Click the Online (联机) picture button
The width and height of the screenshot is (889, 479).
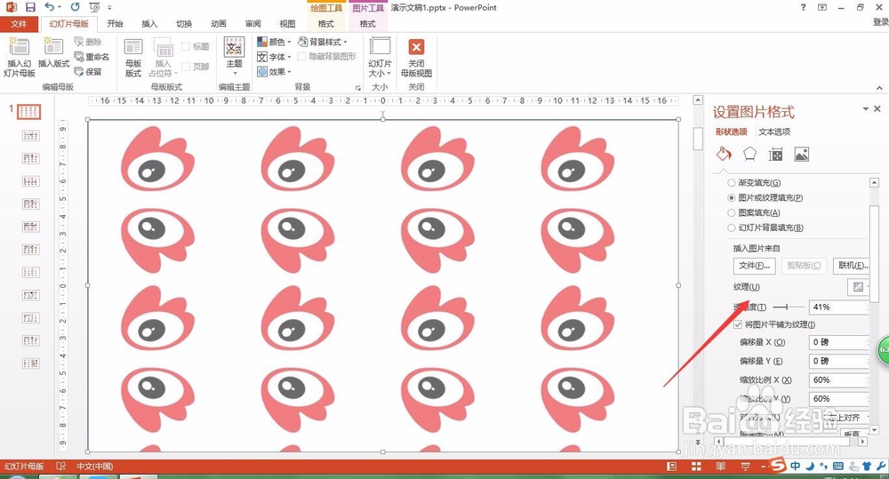click(853, 266)
